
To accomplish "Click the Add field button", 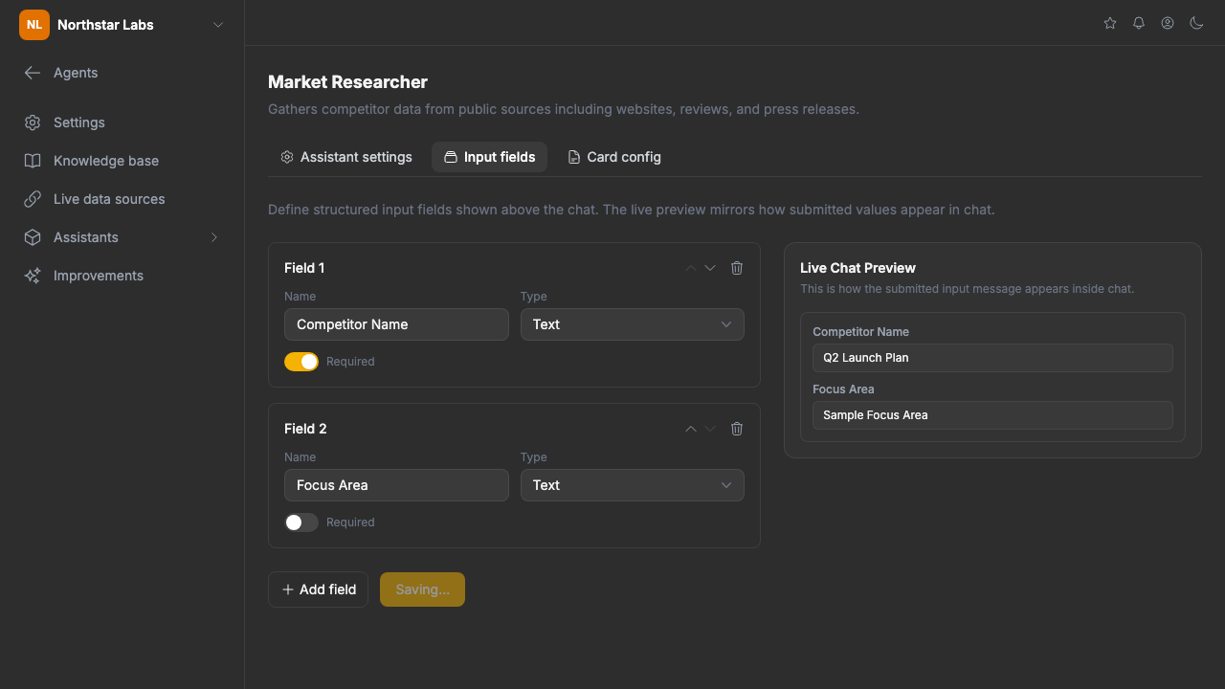I will 319,589.
